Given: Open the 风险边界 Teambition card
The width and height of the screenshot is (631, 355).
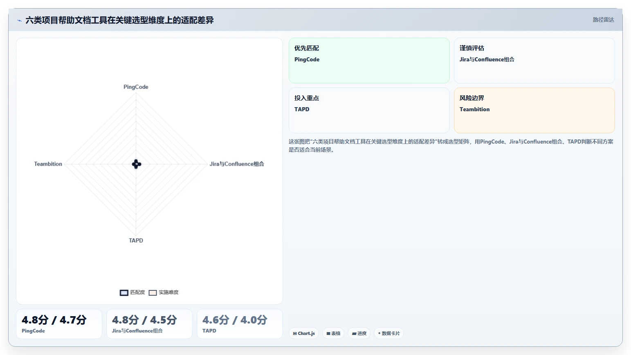Looking at the screenshot, I should click(x=534, y=110).
